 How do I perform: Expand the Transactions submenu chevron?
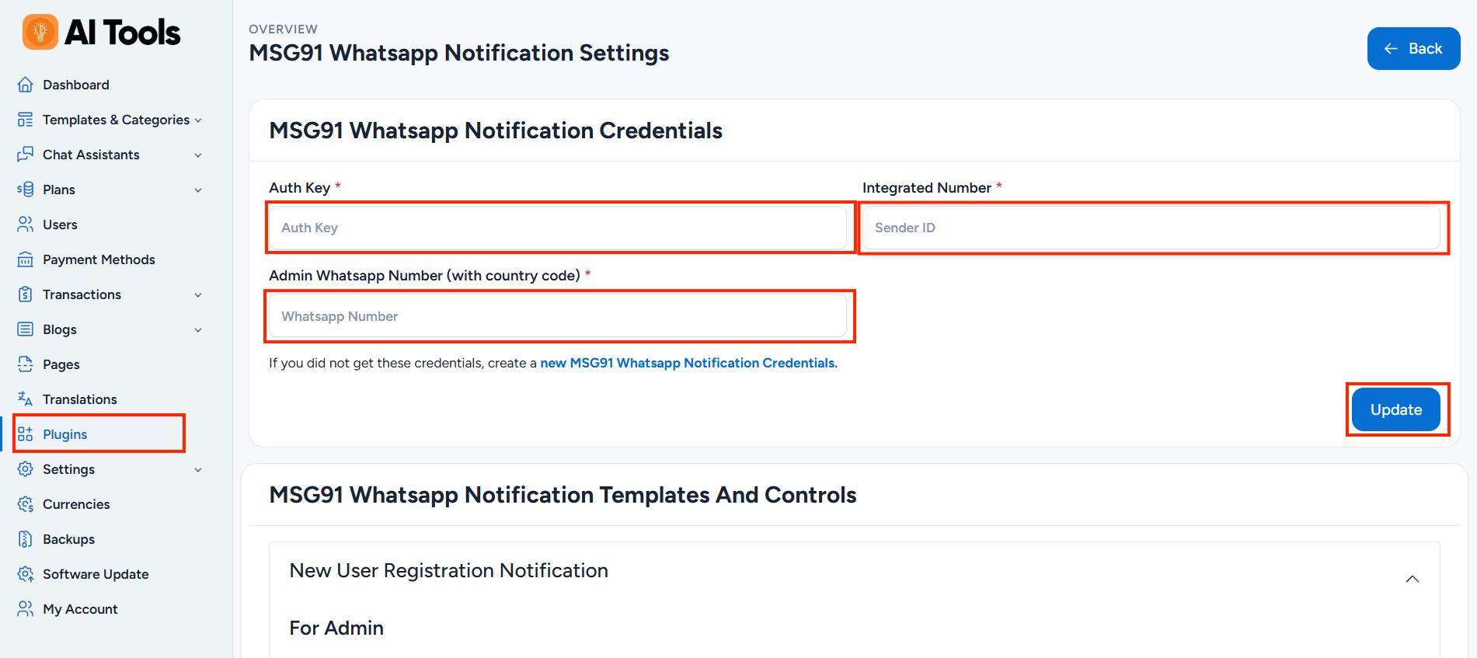(x=198, y=295)
